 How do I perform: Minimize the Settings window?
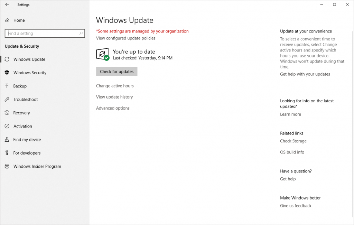click(x=322, y=4)
